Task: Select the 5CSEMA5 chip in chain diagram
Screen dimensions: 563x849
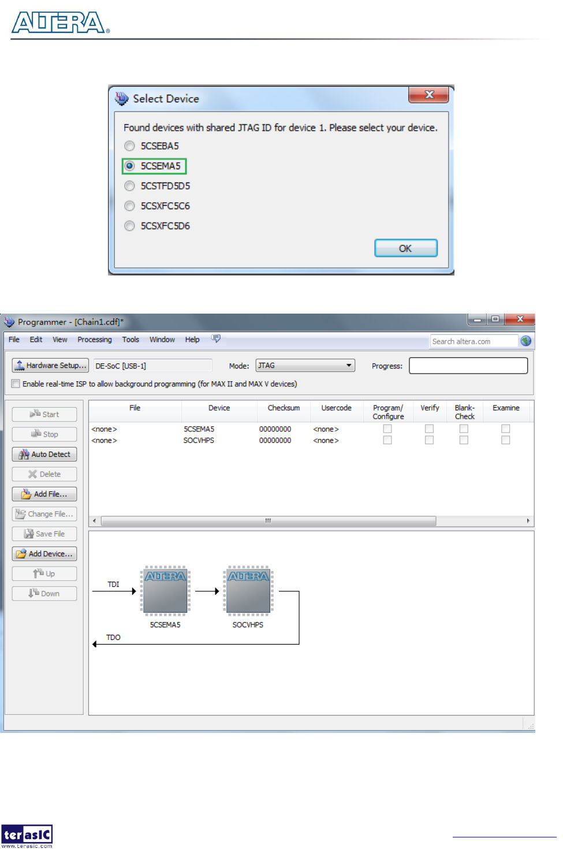Action: pos(165,590)
